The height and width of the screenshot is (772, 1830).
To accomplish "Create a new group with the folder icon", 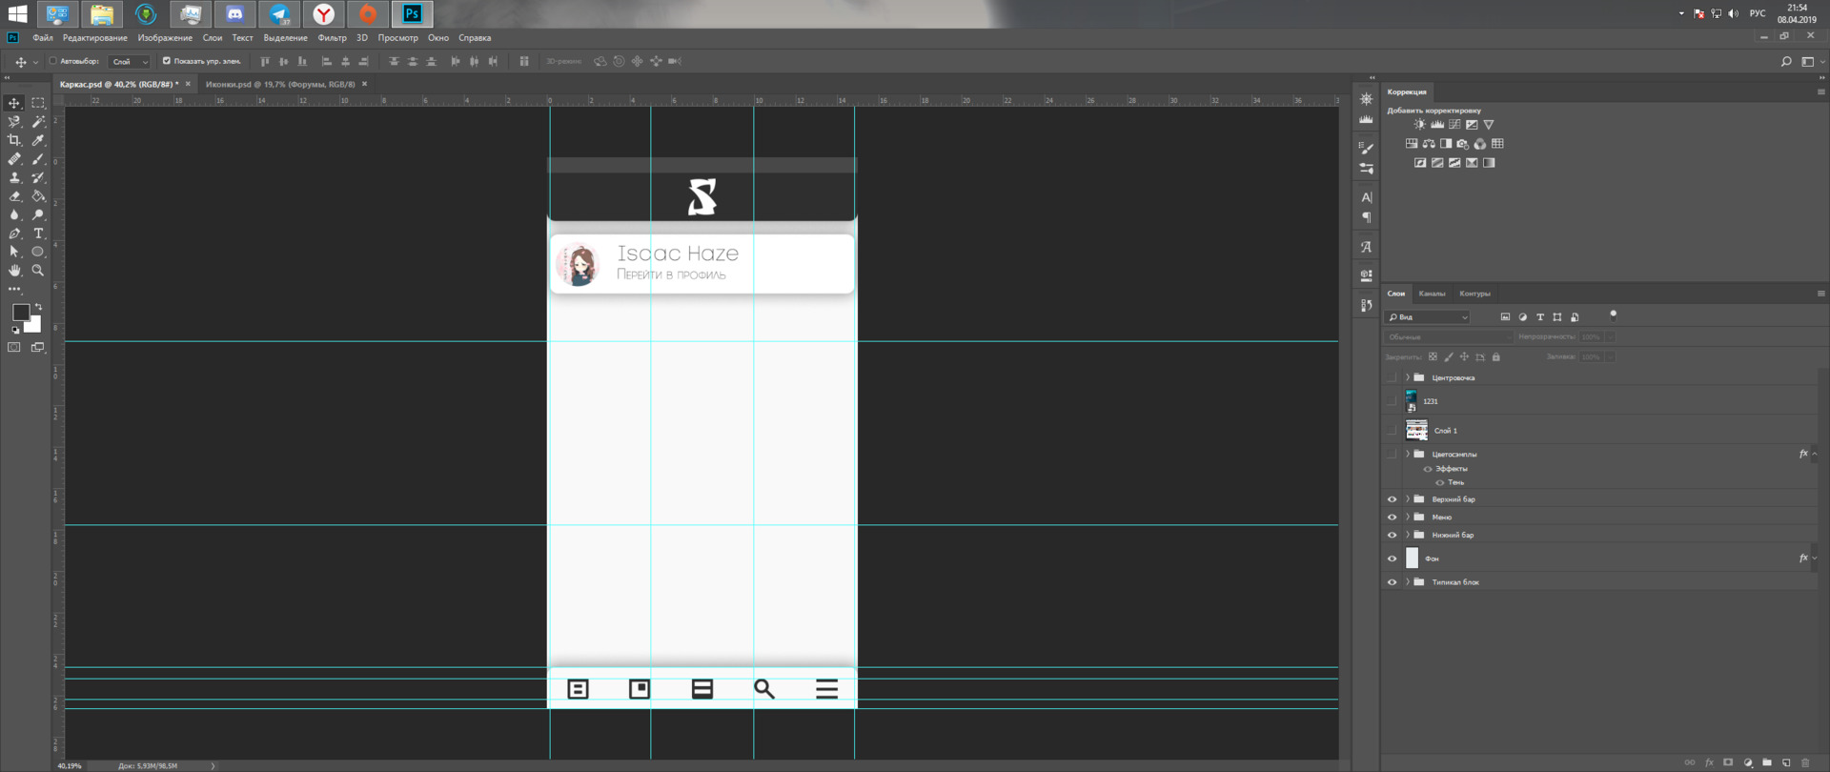I will (1767, 762).
